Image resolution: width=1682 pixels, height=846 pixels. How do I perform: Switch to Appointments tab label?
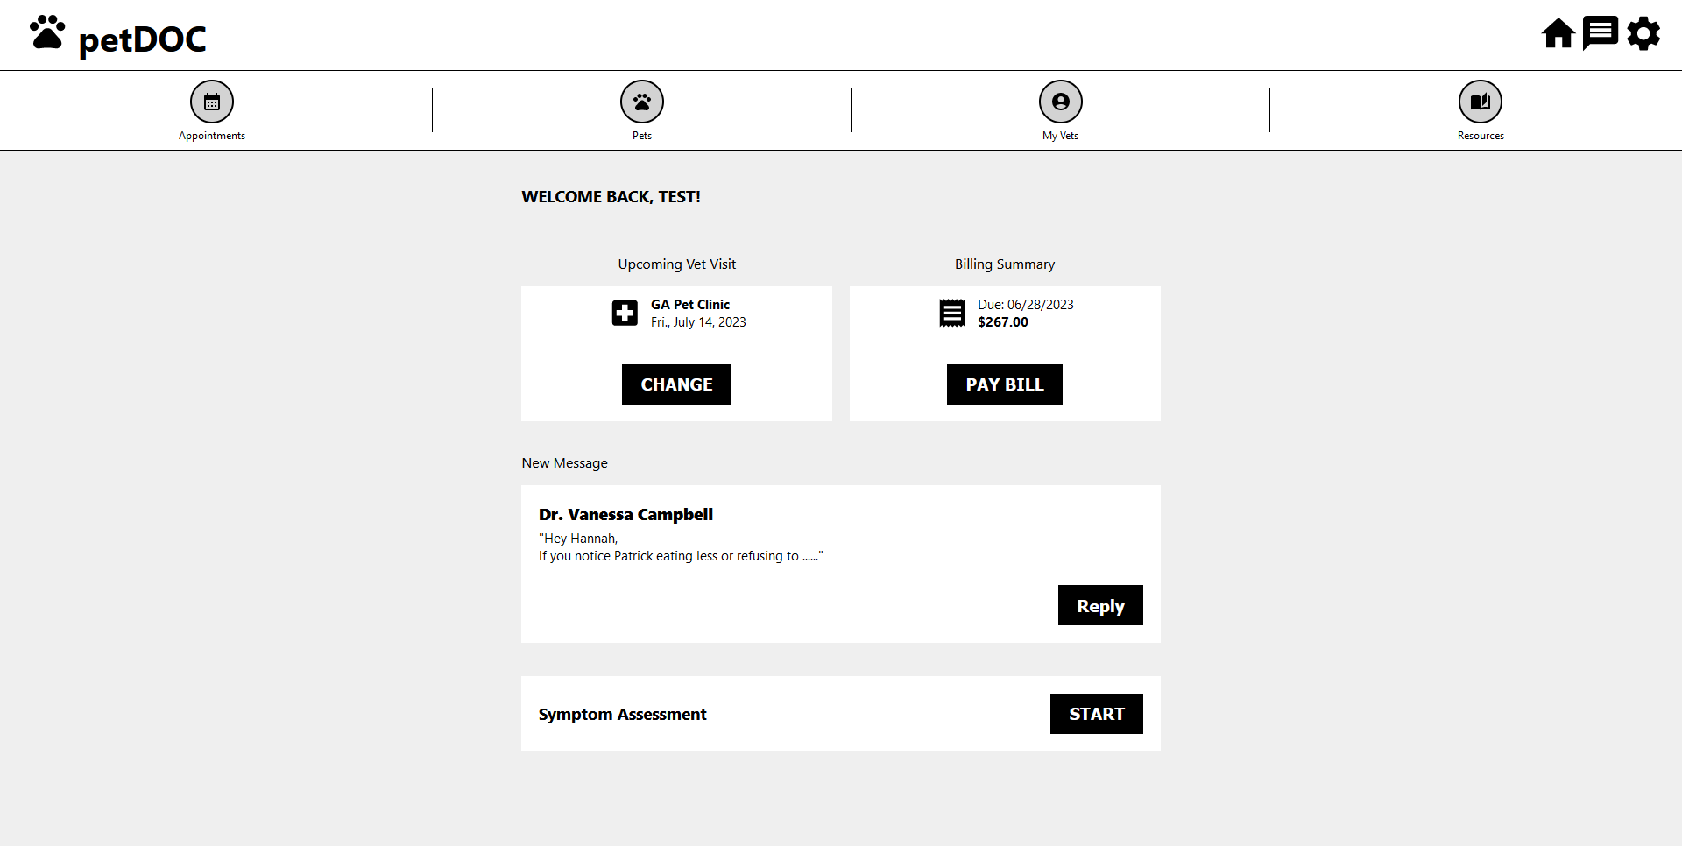click(212, 136)
